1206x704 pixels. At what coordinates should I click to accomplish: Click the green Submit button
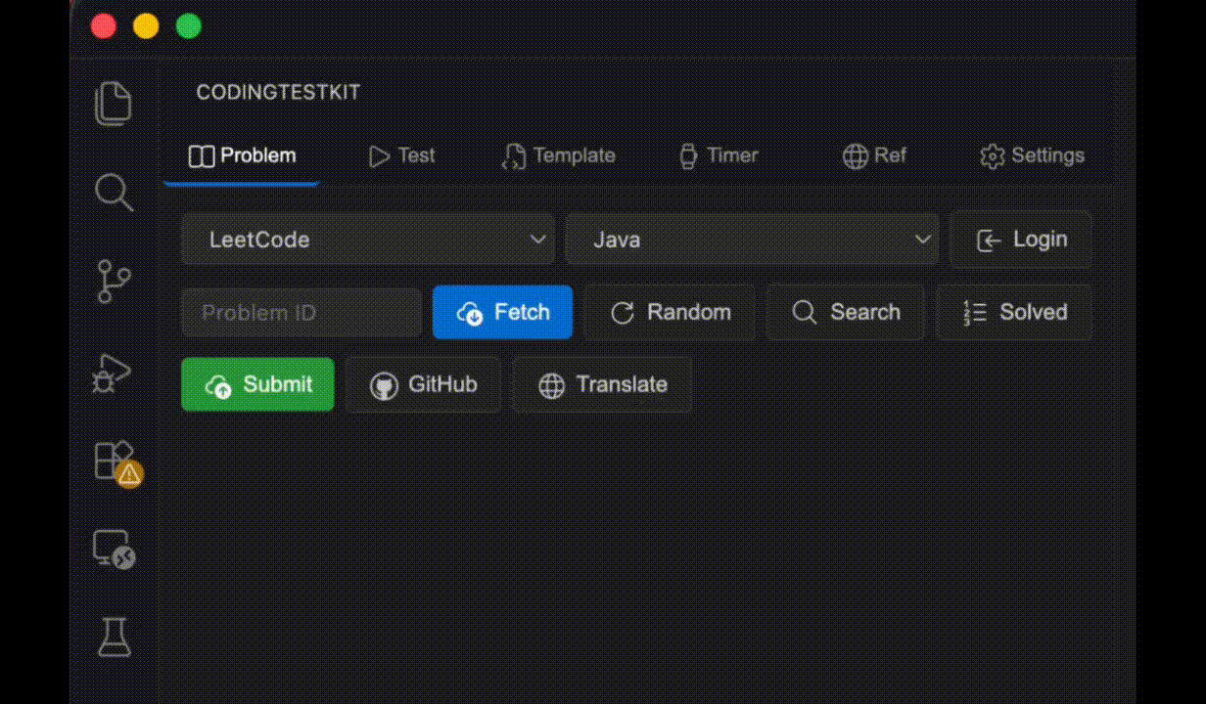(x=257, y=384)
